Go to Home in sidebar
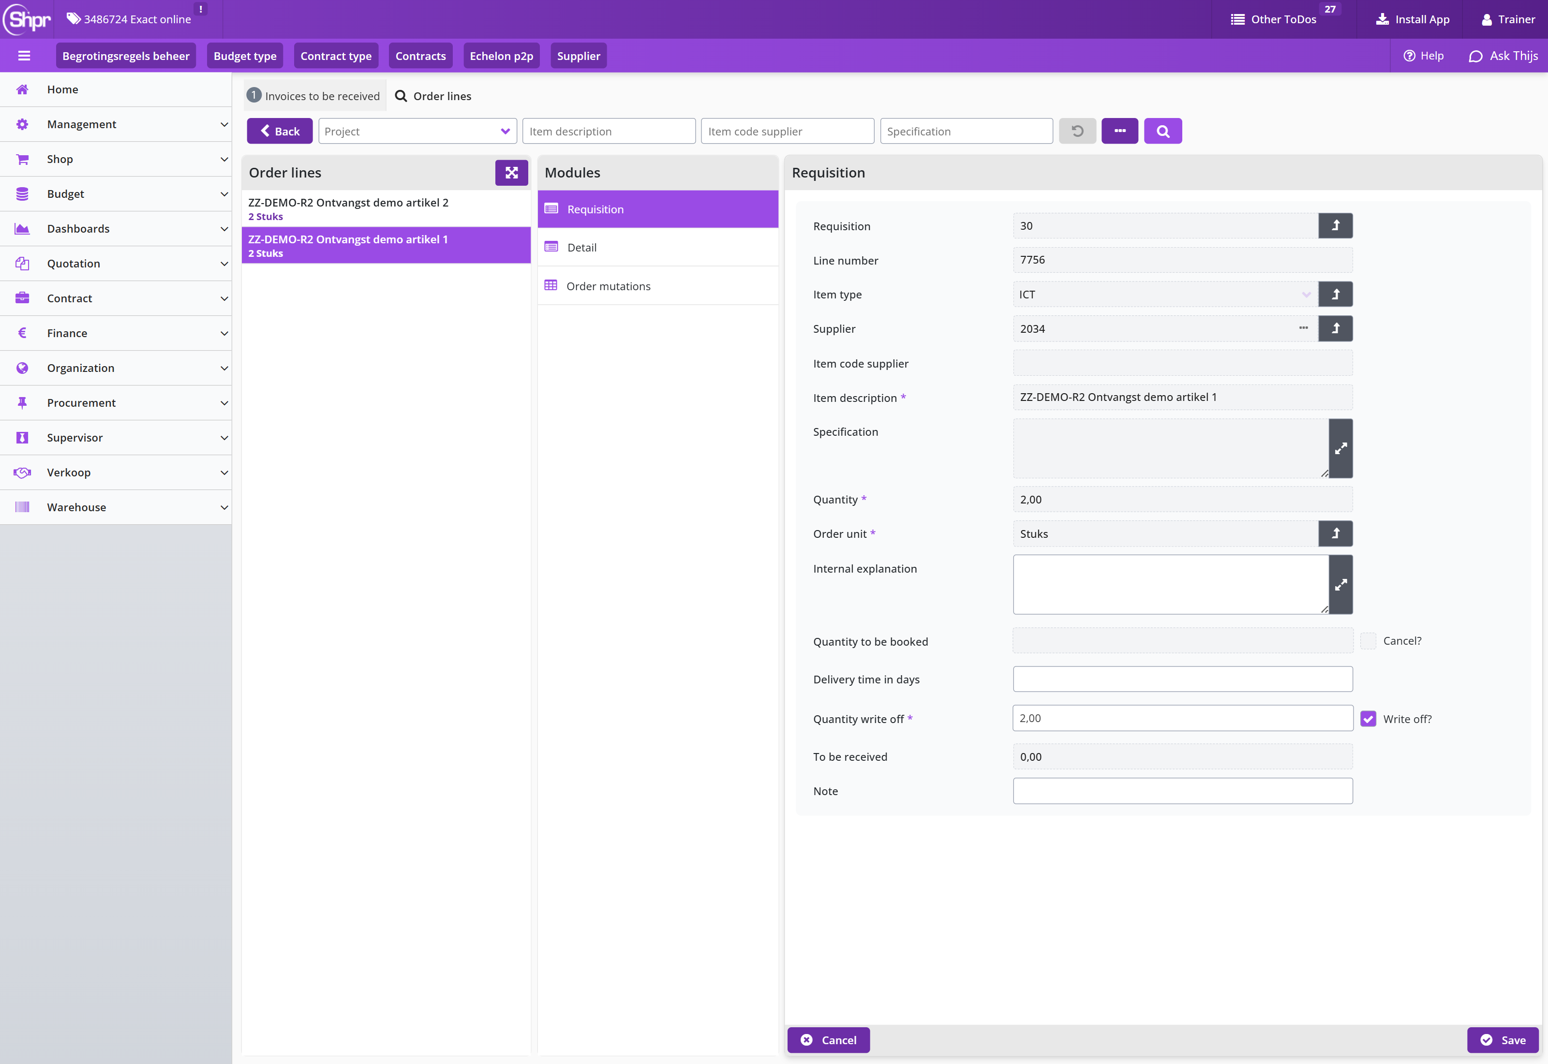Viewport: 1548px width, 1064px height. (x=116, y=89)
